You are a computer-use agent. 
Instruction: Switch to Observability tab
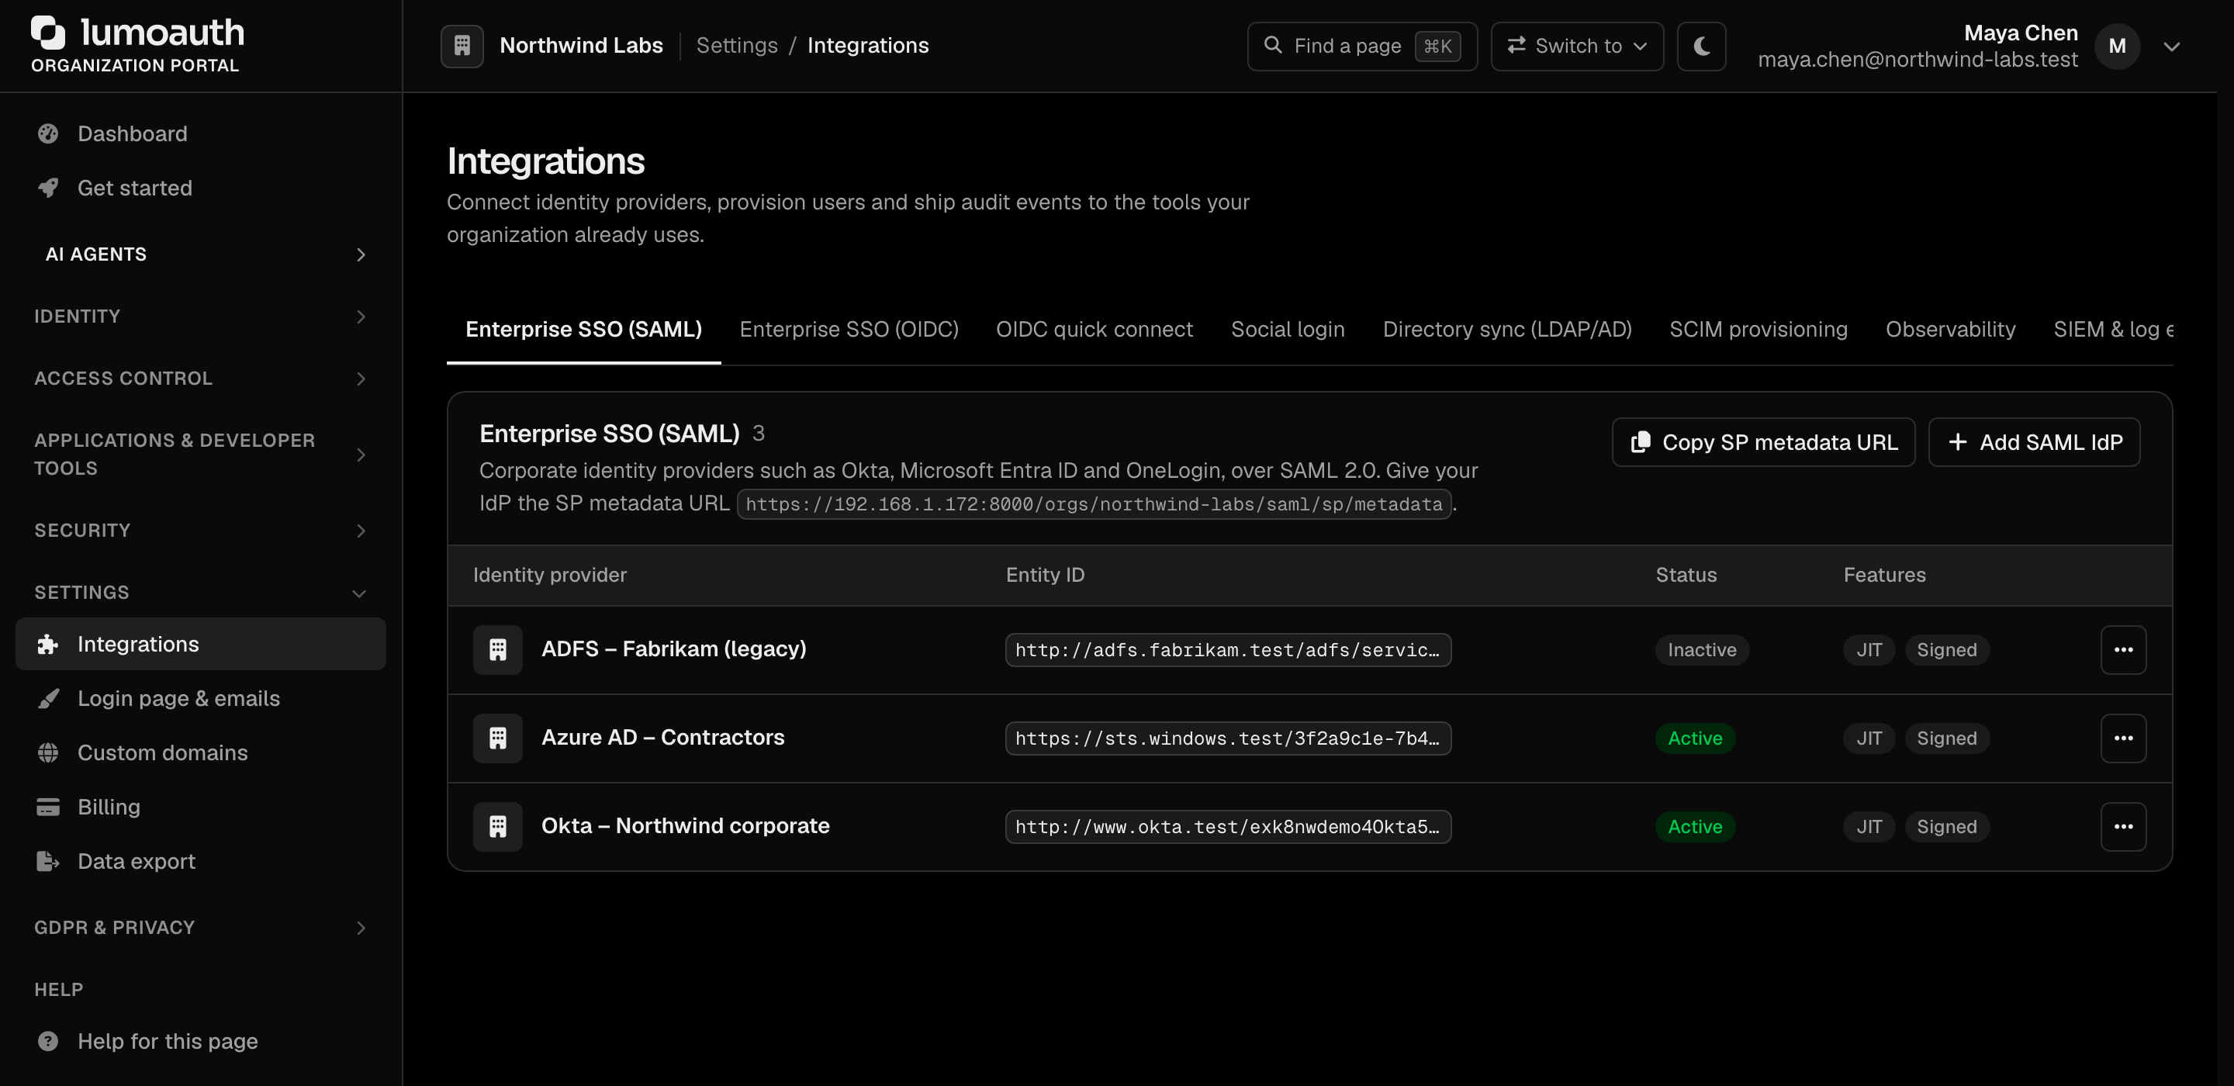1949,330
